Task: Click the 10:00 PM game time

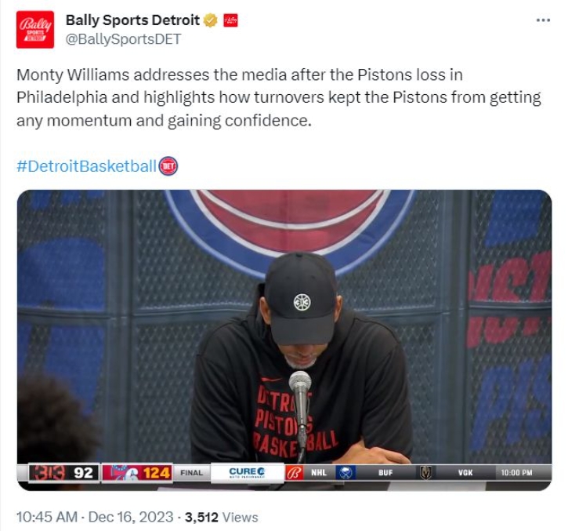Action: (x=516, y=473)
